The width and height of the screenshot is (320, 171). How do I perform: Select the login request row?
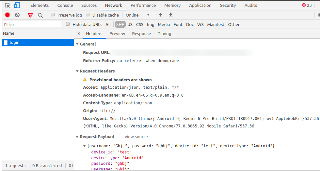[38, 43]
